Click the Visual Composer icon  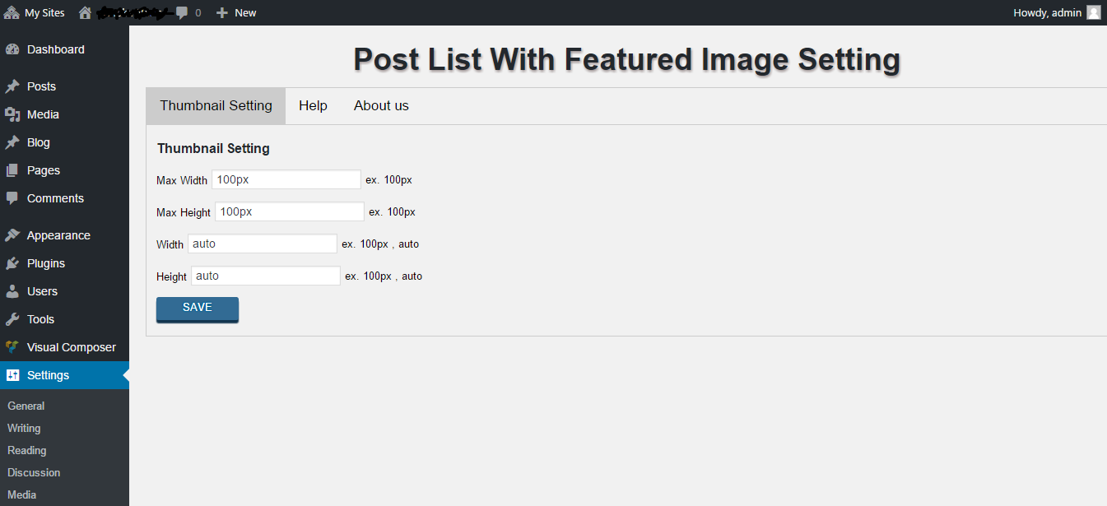click(x=12, y=347)
